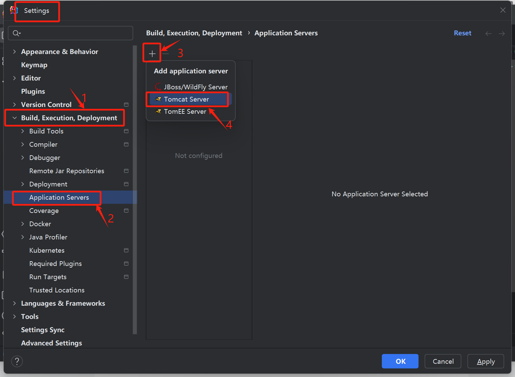
Task: Click project-level icon beside Version Control
Action: (126, 105)
